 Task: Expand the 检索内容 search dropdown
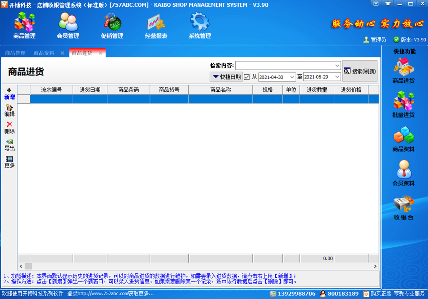[x=336, y=65]
